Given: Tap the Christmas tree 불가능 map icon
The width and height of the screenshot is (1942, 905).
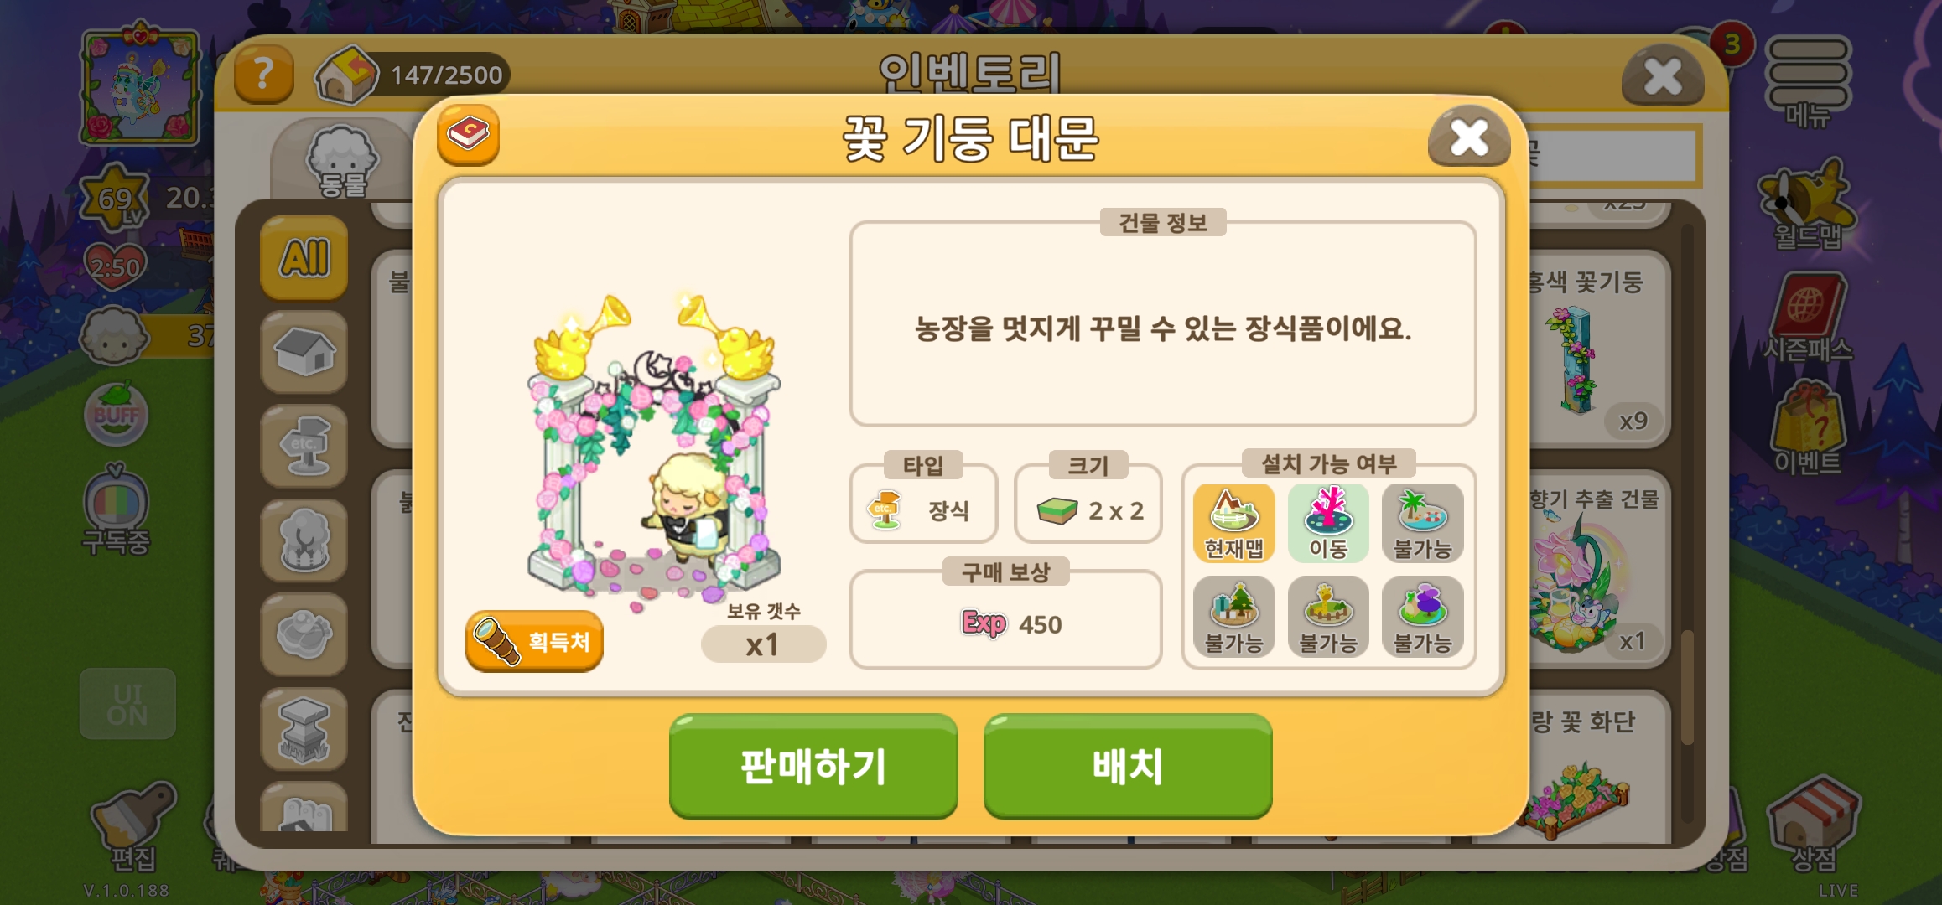Looking at the screenshot, I should (x=1233, y=617).
